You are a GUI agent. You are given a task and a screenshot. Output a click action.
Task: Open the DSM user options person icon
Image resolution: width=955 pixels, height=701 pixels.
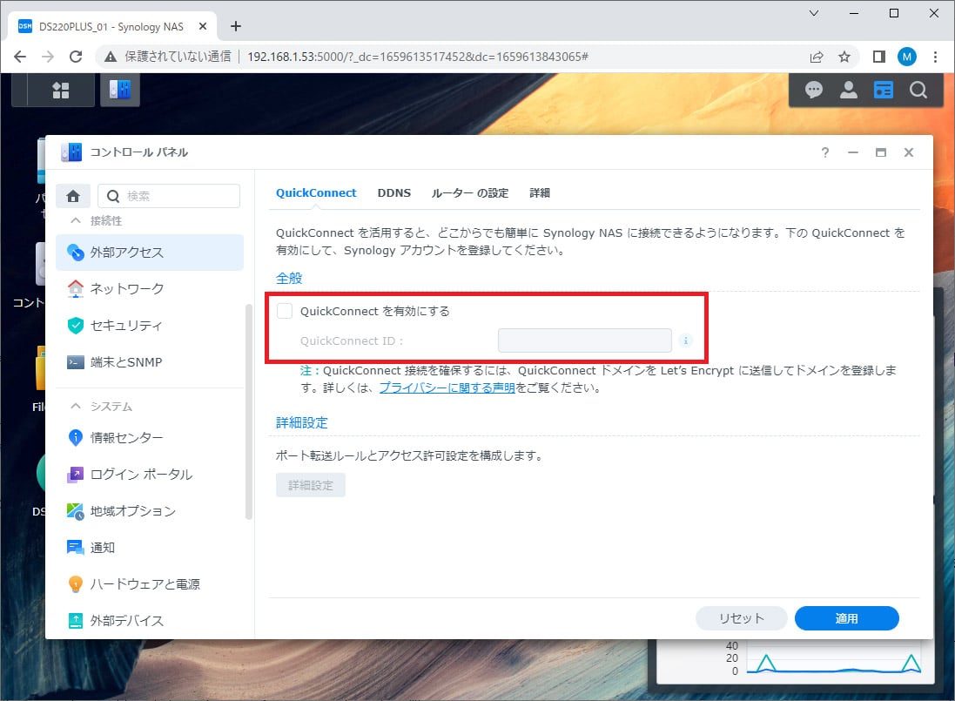[849, 91]
